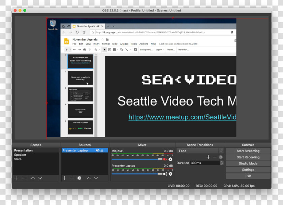Add a new scene with plus icon
283x205 pixels.
[16, 178]
